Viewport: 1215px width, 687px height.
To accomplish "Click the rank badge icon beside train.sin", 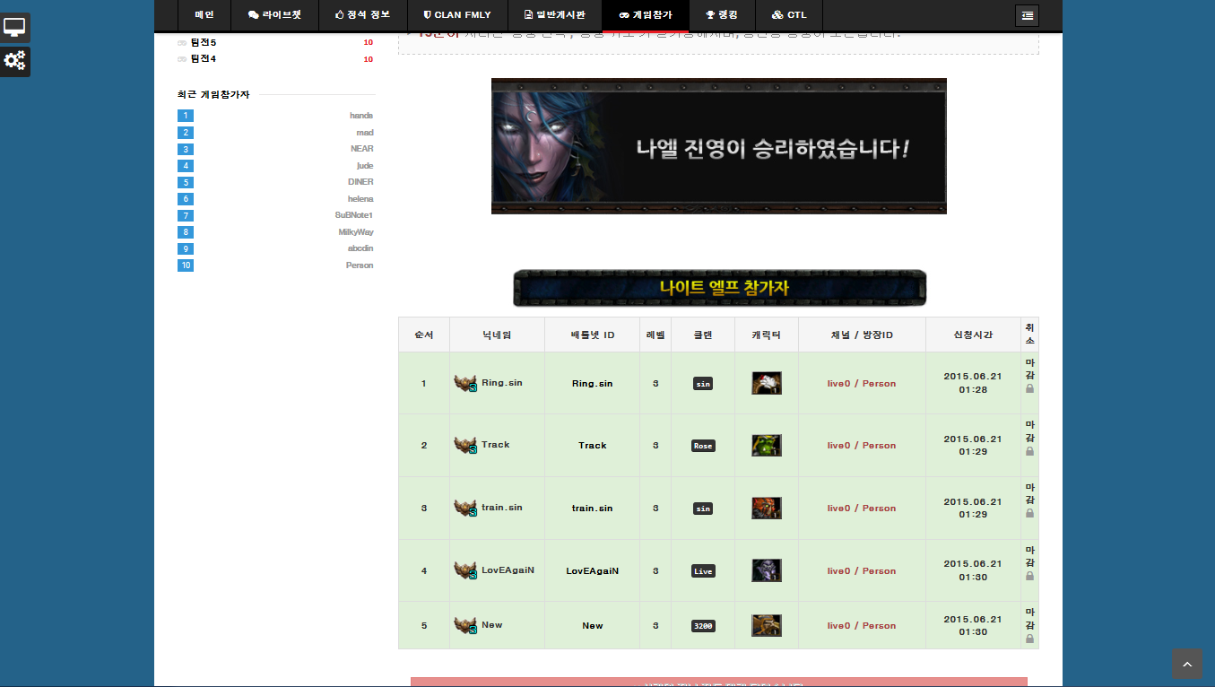I will pos(465,508).
